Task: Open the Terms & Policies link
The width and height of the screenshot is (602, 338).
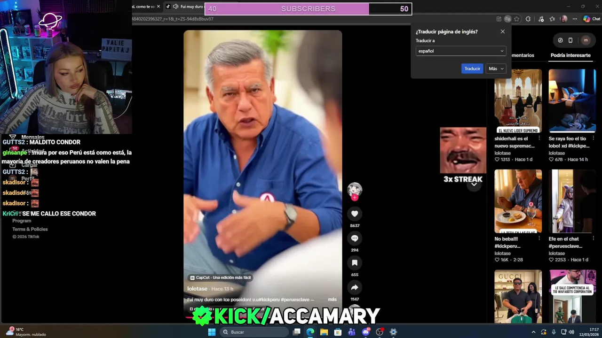Action: tap(30, 229)
